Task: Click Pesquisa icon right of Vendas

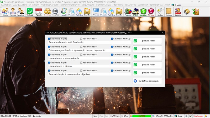Action: coord(104,12)
